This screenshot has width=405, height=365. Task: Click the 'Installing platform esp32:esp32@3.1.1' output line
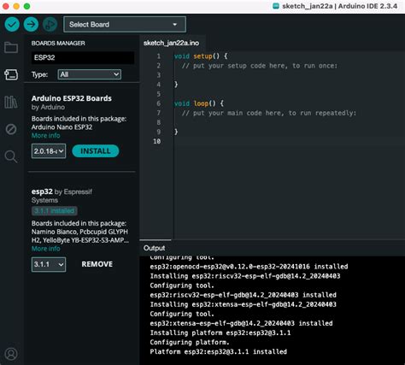(220, 333)
